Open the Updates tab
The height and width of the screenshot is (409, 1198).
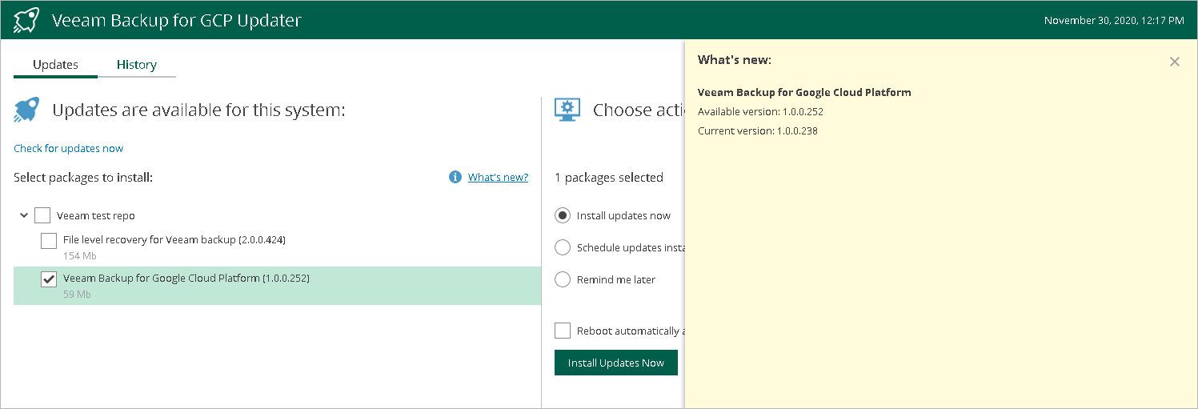click(x=55, y=65)
